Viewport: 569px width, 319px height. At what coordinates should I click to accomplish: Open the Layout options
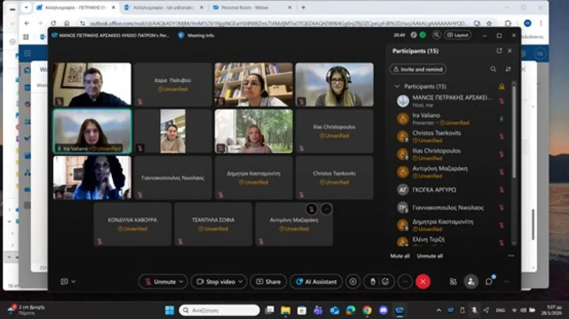457,35
